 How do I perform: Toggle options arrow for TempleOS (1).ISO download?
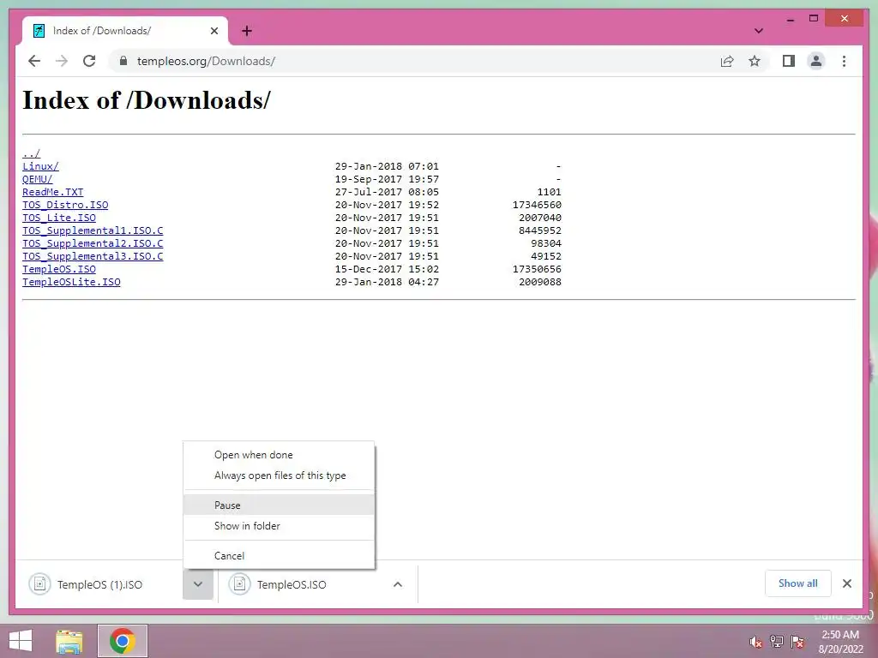point(198,584)
